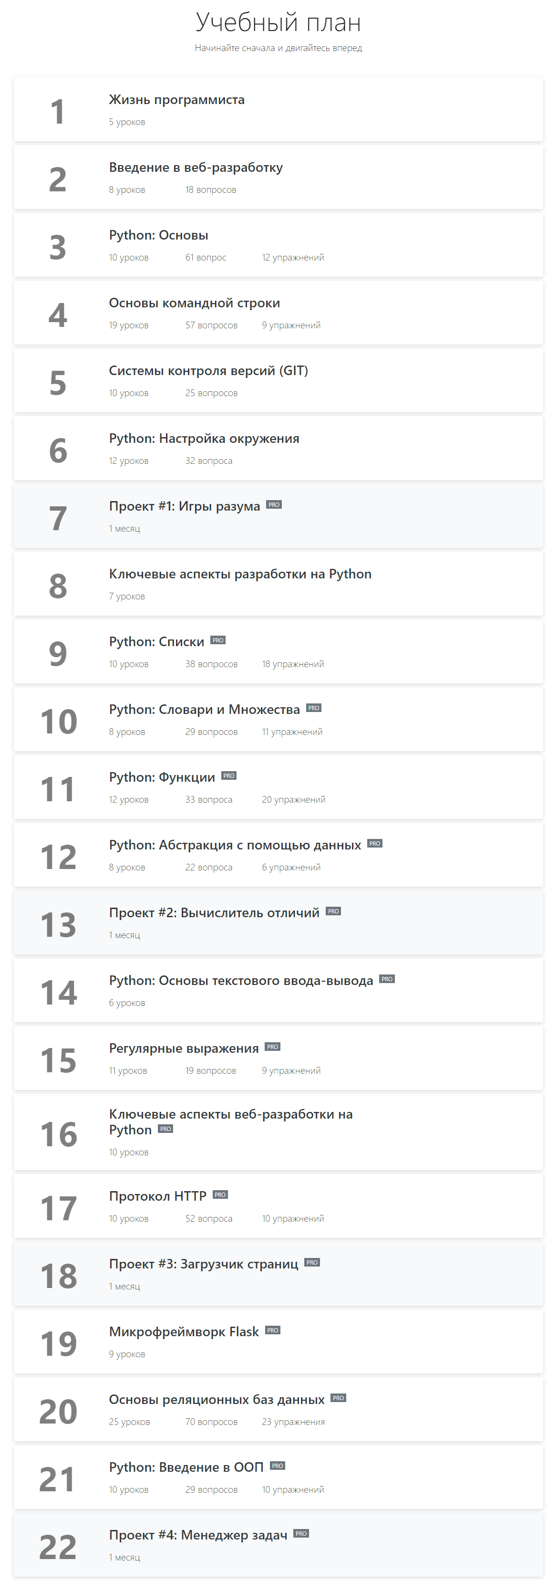Viewport: 557px width, 1592px height.
Task: Click PRO badge beside Микрофреймворк Flask
Action: (x=272, y=1330)
